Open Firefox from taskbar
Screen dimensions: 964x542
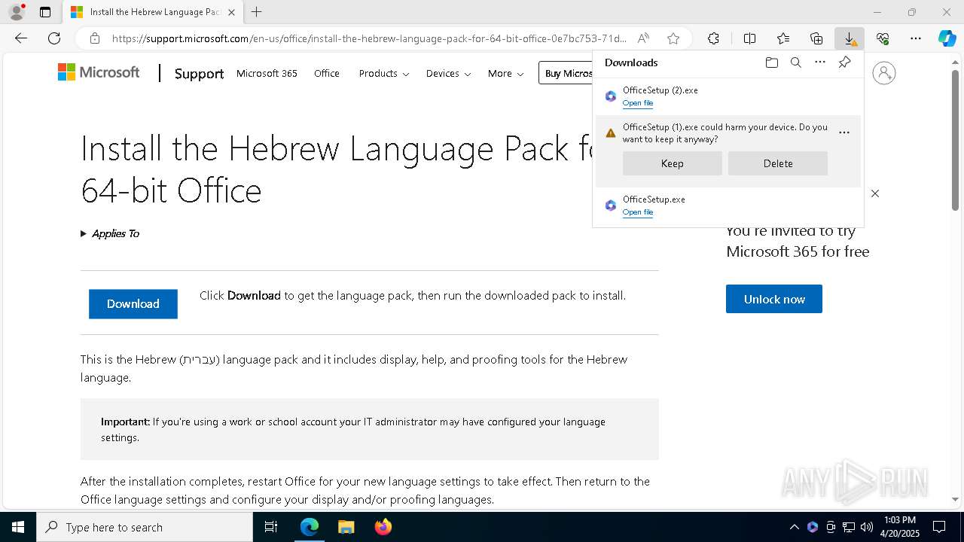(383, 527)
